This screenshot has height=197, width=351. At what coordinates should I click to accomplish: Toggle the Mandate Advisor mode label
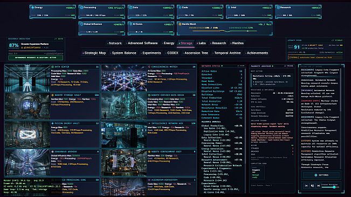288,66
